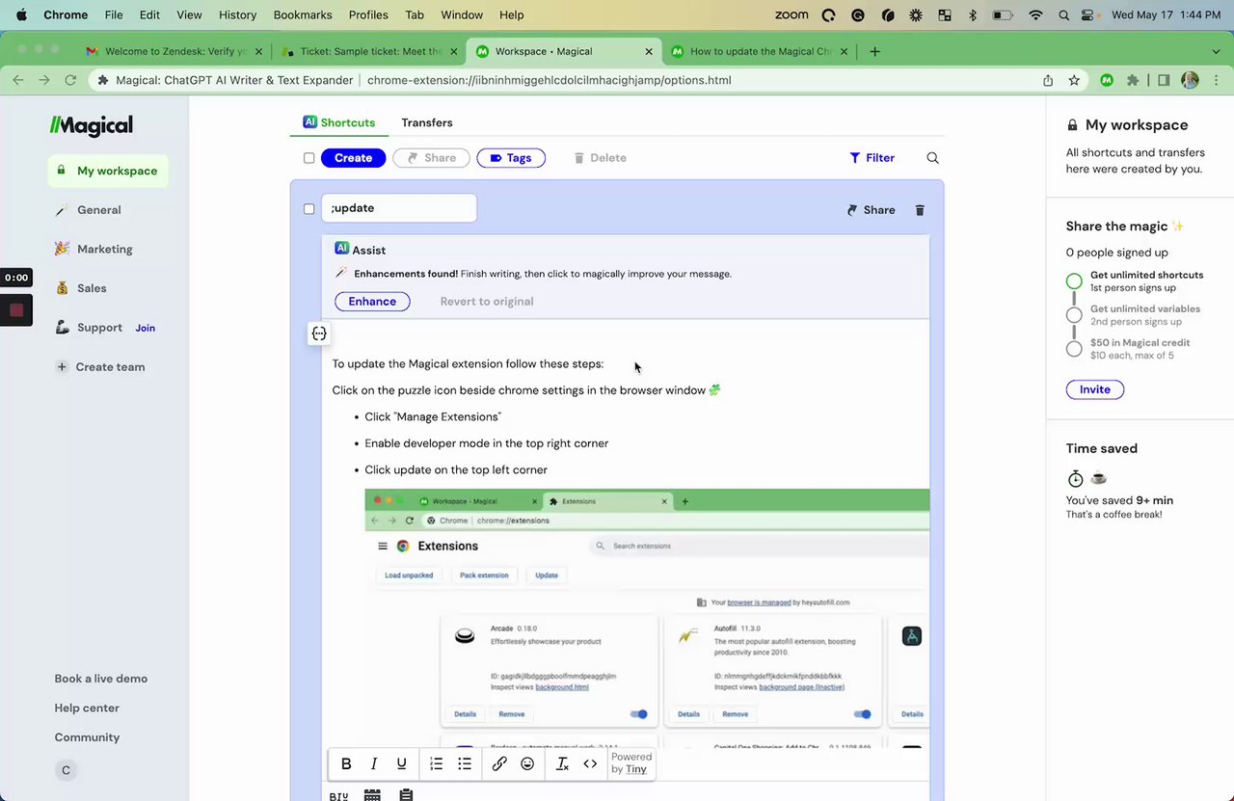Click the Magical logo in the sidebar

click(x=92, y=125)
